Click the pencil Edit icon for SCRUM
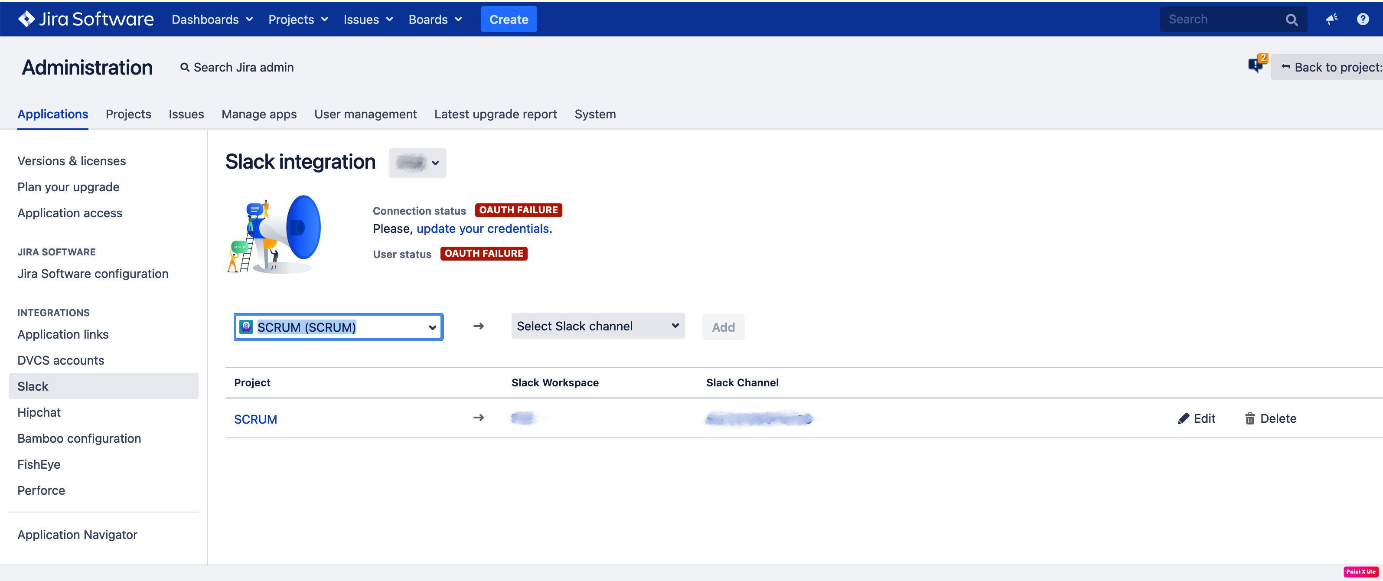Image resolution: width=1383 pixels, height=581 pixels. pos(1183,419)
